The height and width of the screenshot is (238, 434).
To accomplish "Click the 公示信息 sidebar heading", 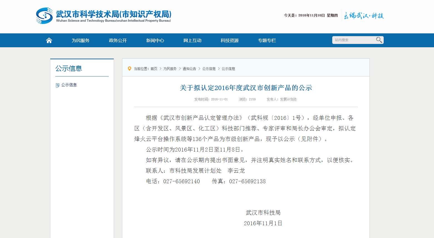I will click(x=69, y=68).
